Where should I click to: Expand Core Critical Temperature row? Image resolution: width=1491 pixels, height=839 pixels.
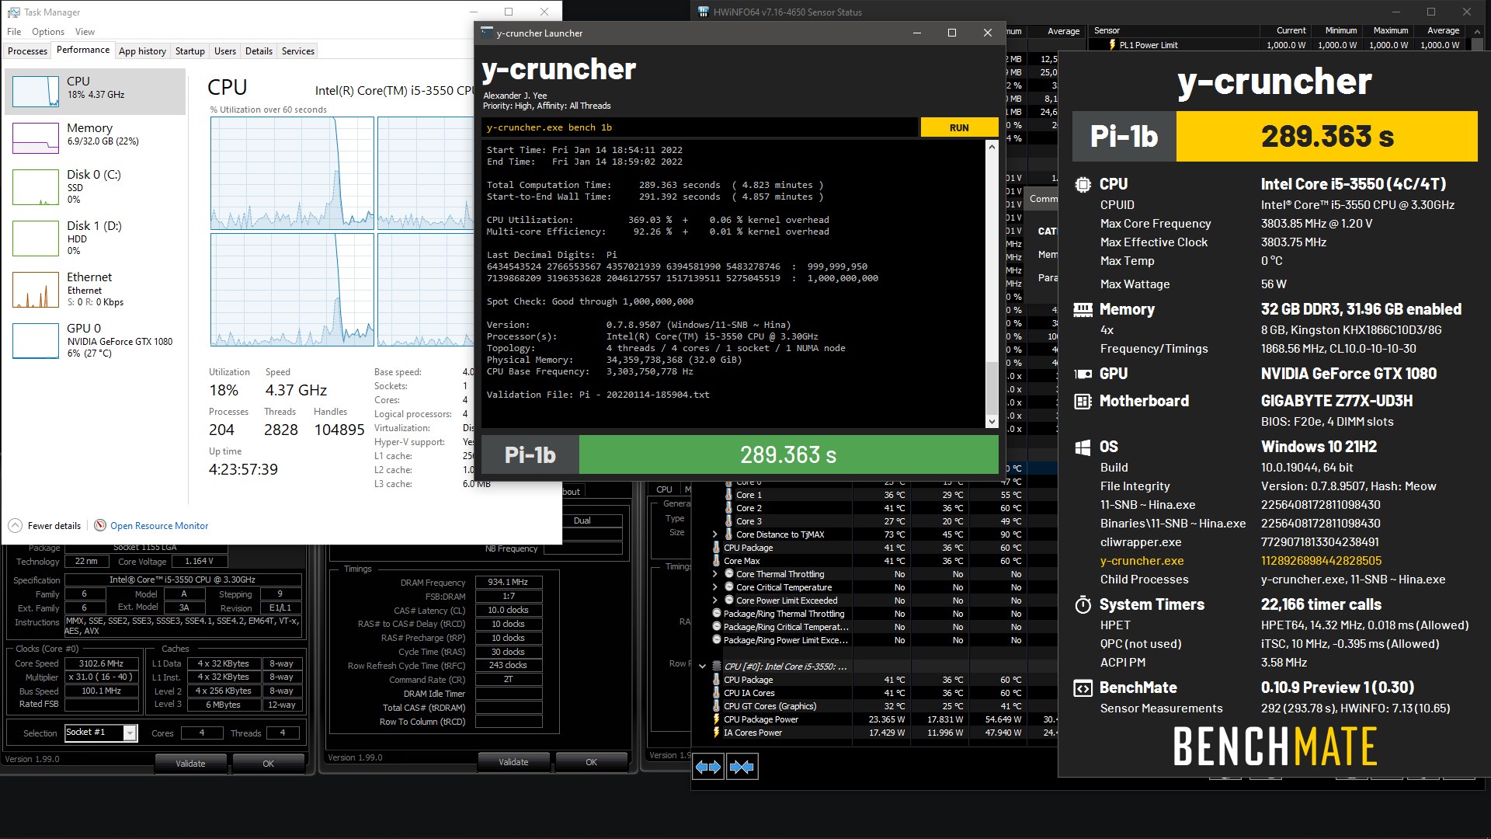(x=715, y=587)
